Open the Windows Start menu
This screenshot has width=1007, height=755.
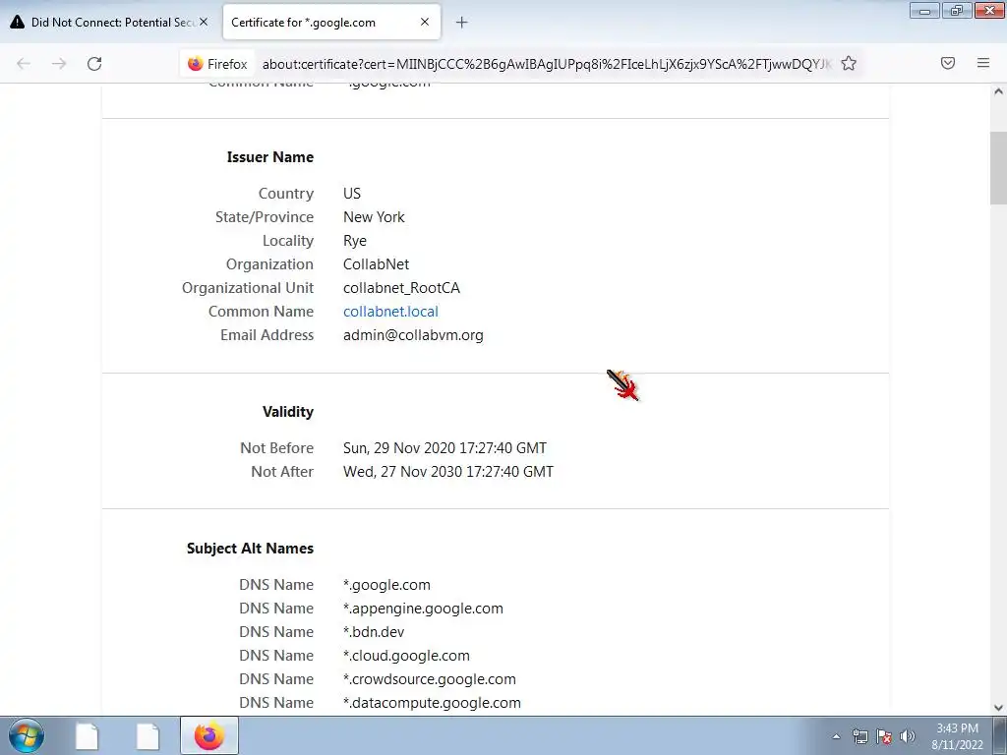[x=27, y=735]
